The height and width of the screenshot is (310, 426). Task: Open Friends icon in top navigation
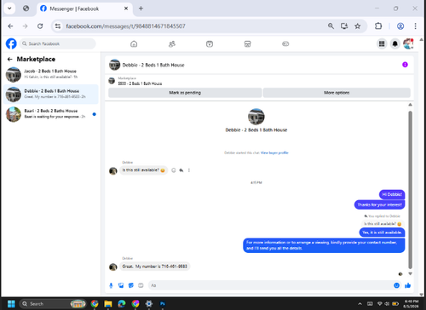point(172,43)
